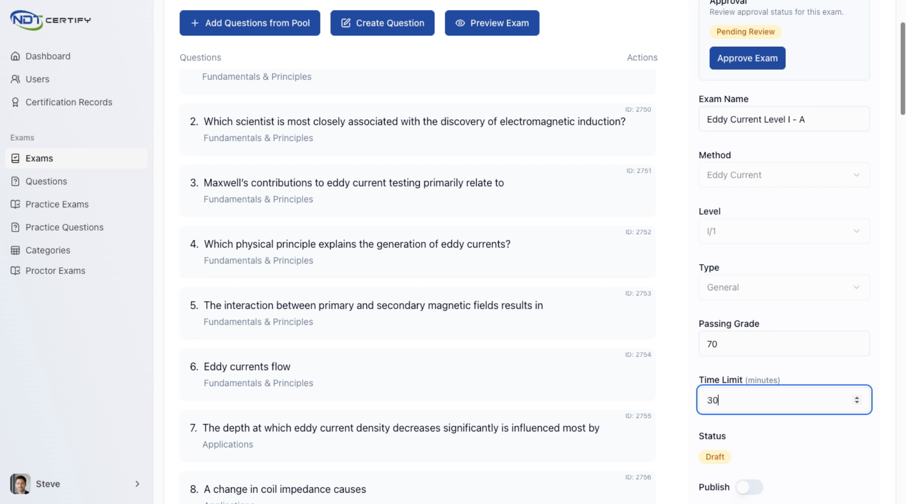
Task: Expand Steve's user menu chevron
Action: coord(137,484)
